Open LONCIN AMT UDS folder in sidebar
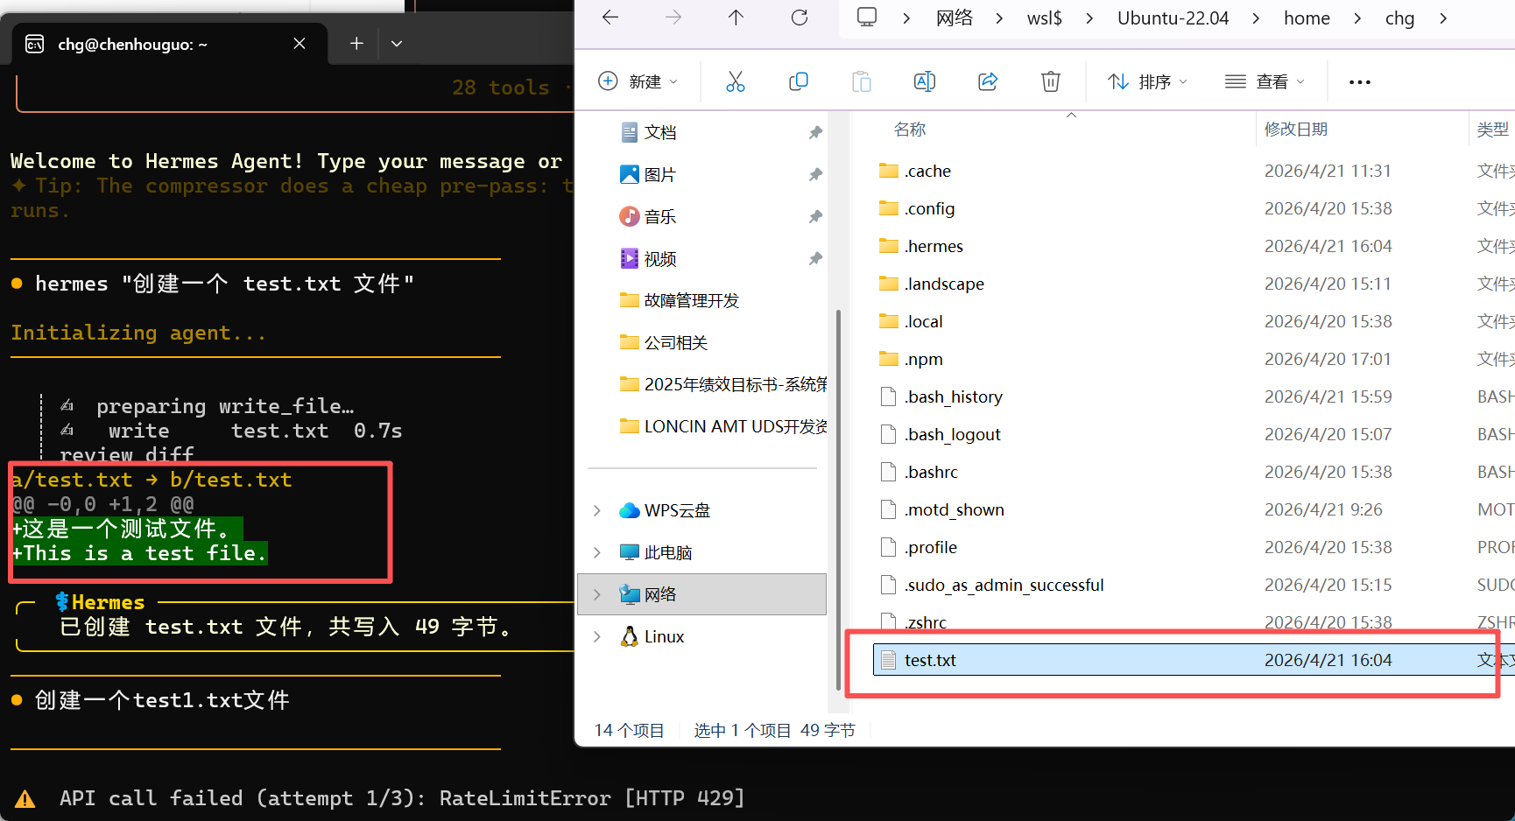1515x821 pixels. pos(723,426)
